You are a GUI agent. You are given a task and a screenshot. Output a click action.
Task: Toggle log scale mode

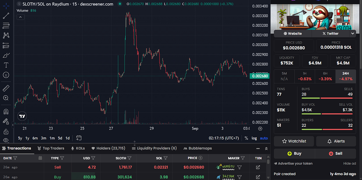coord(254,138)
